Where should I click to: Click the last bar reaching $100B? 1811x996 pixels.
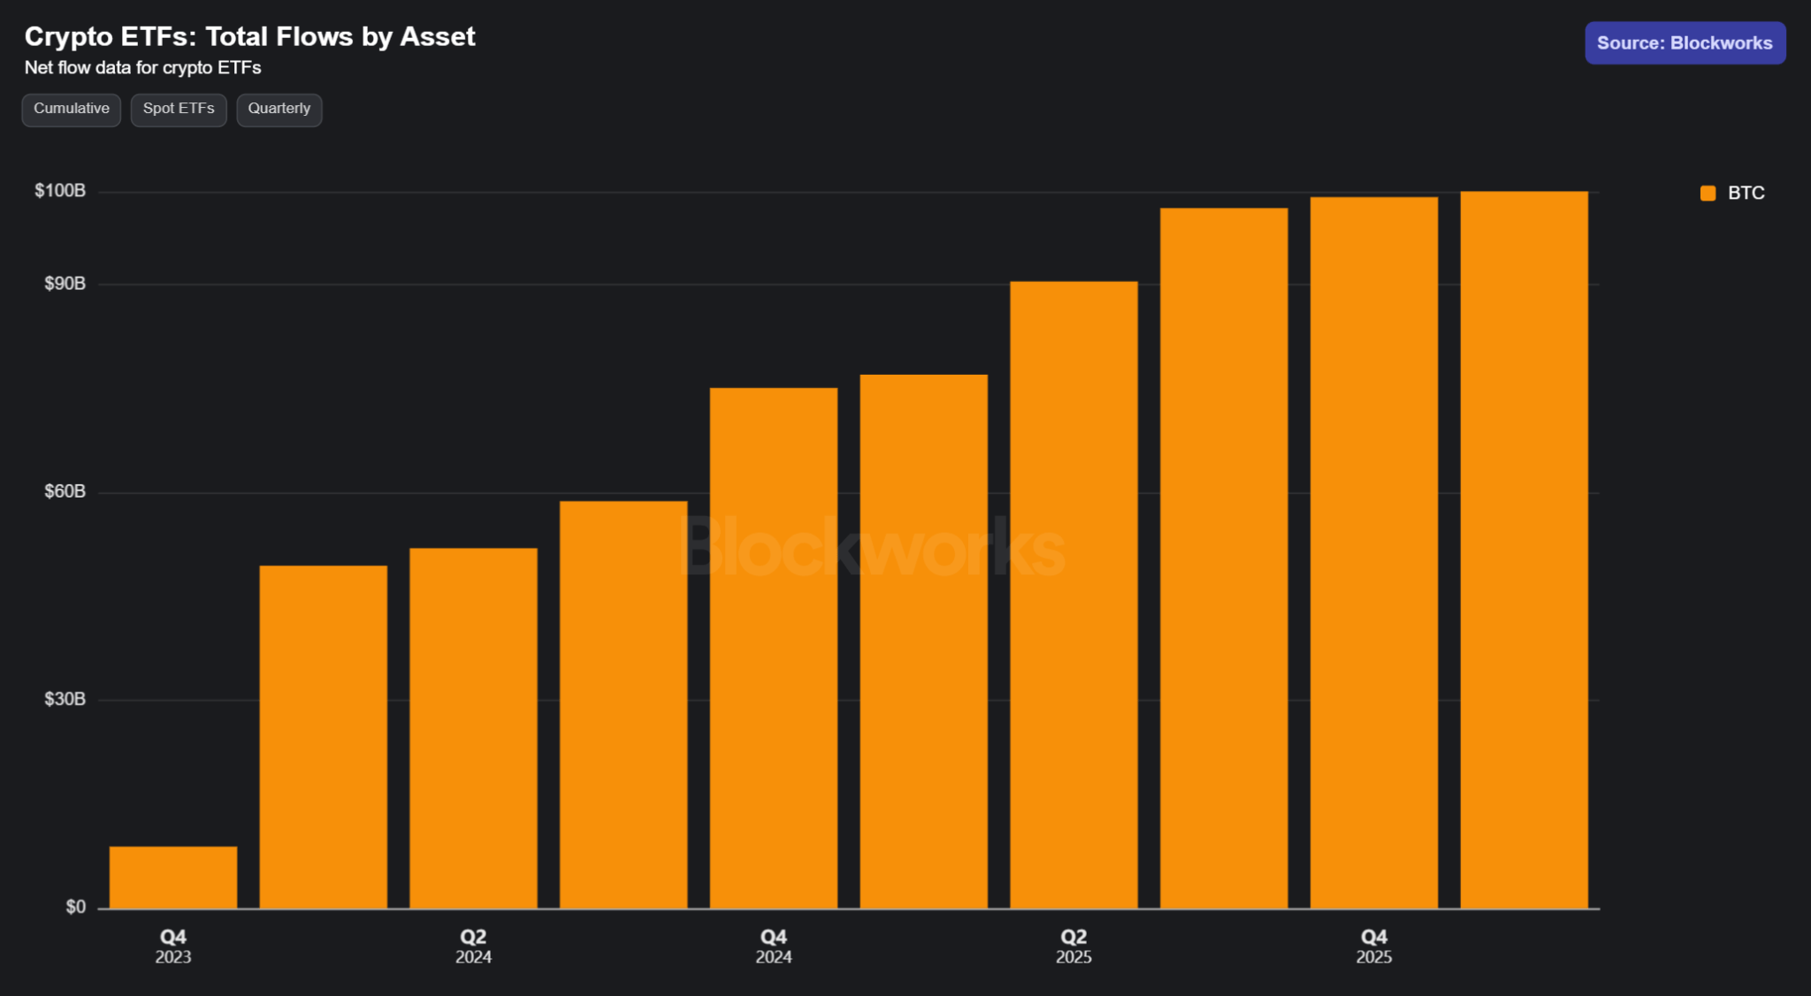tap(1524, 549)
